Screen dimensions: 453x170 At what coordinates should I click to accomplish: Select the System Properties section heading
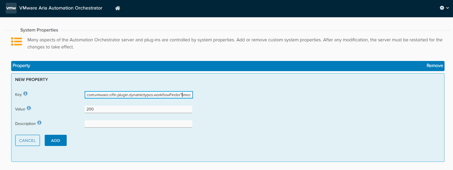pos(39,30)
